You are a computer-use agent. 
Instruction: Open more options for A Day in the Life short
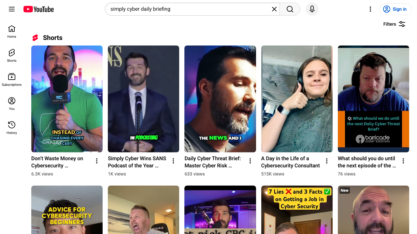click(327, 161)
